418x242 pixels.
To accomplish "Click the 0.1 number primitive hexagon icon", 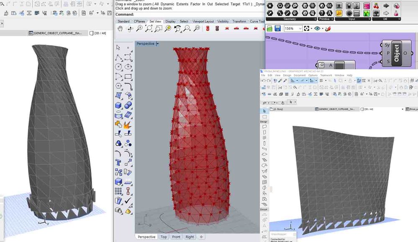I will pos(329,6).
